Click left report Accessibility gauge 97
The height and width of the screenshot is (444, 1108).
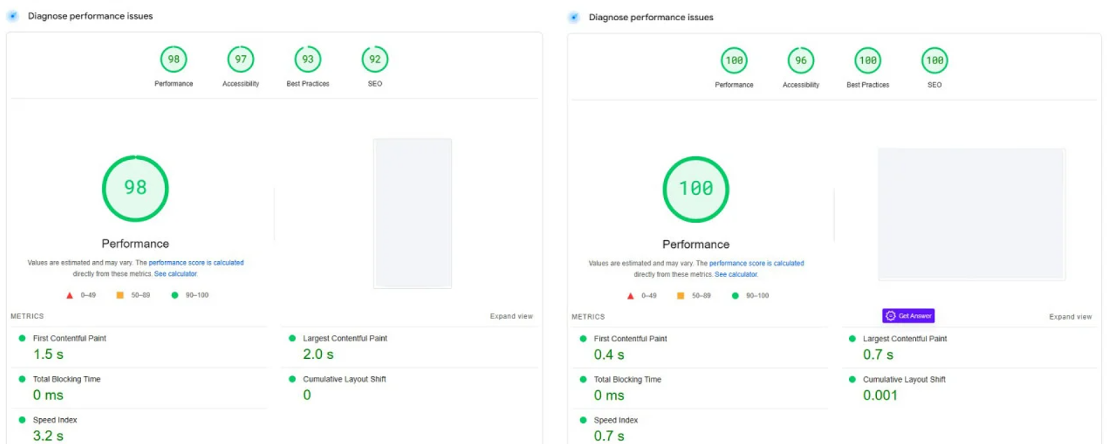pos(241,59)
